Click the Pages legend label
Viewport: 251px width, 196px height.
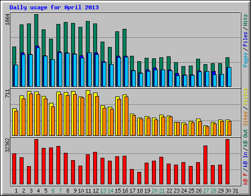tap(245, 60)
